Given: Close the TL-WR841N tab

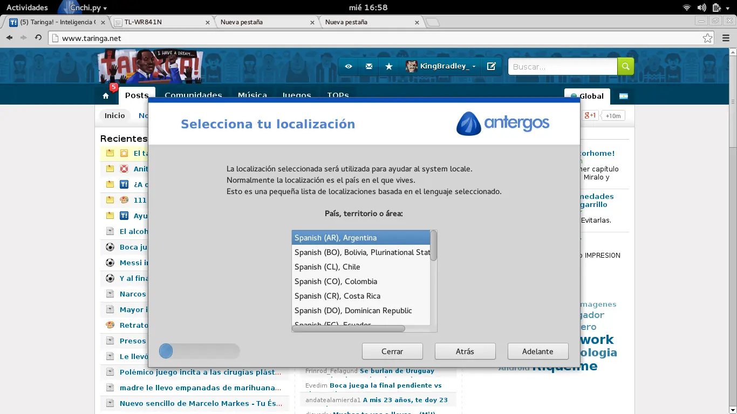Looking at the screenshot, I should pos(208,22).
